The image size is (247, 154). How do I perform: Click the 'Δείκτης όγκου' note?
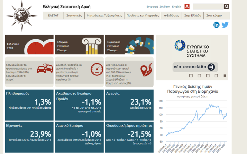point(93,144)
